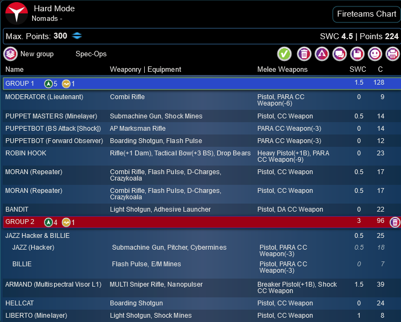The image size is (401, 322).
Task: Click MULTI Sniper Rifle, Nanopulser text
Action: [156, 284]
